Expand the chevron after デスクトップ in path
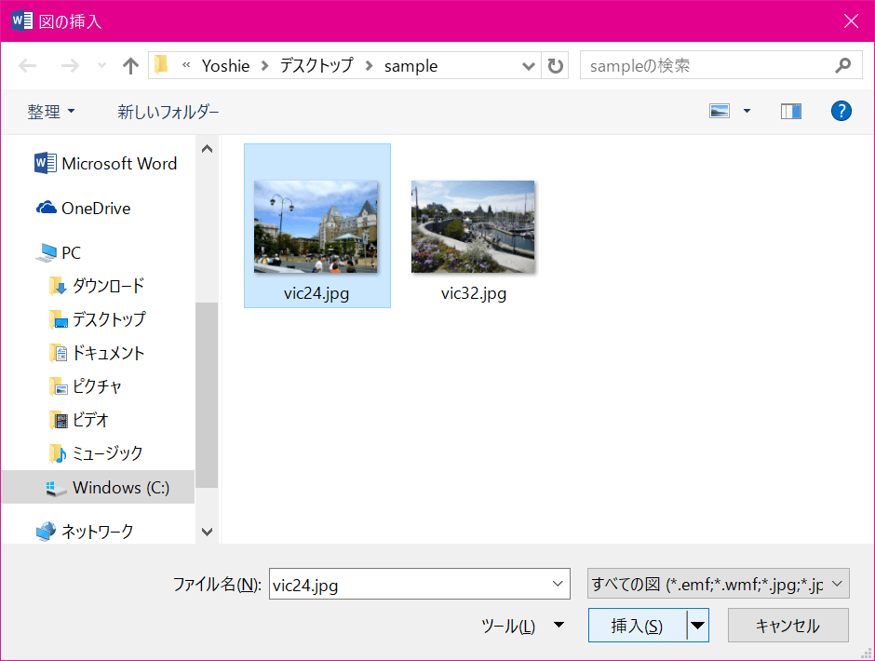 coord(369,66)
